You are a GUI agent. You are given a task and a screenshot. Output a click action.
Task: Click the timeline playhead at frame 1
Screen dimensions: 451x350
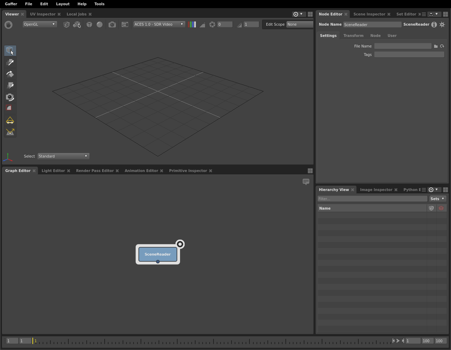[33, 341]
